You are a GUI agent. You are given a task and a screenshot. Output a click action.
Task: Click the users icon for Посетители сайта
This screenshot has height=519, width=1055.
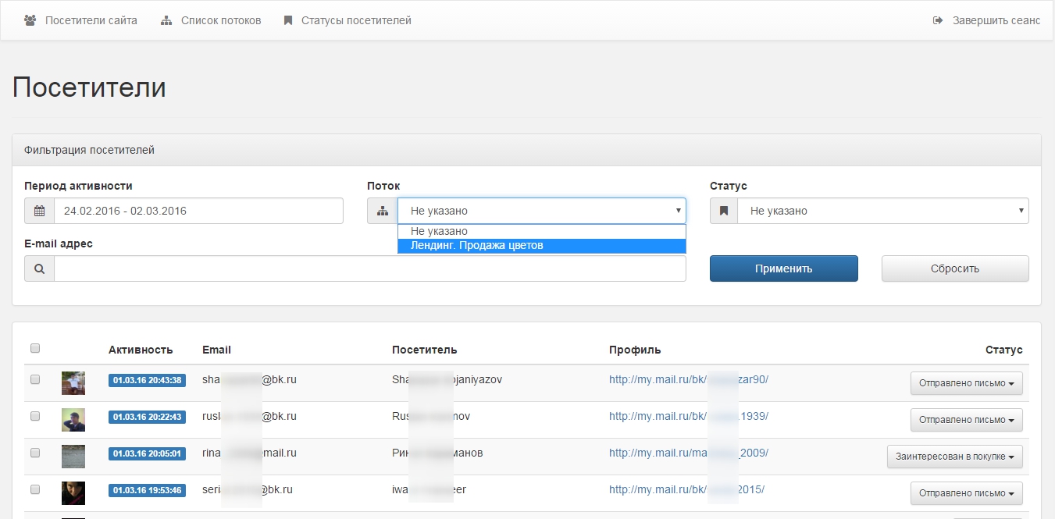point(30,20)
